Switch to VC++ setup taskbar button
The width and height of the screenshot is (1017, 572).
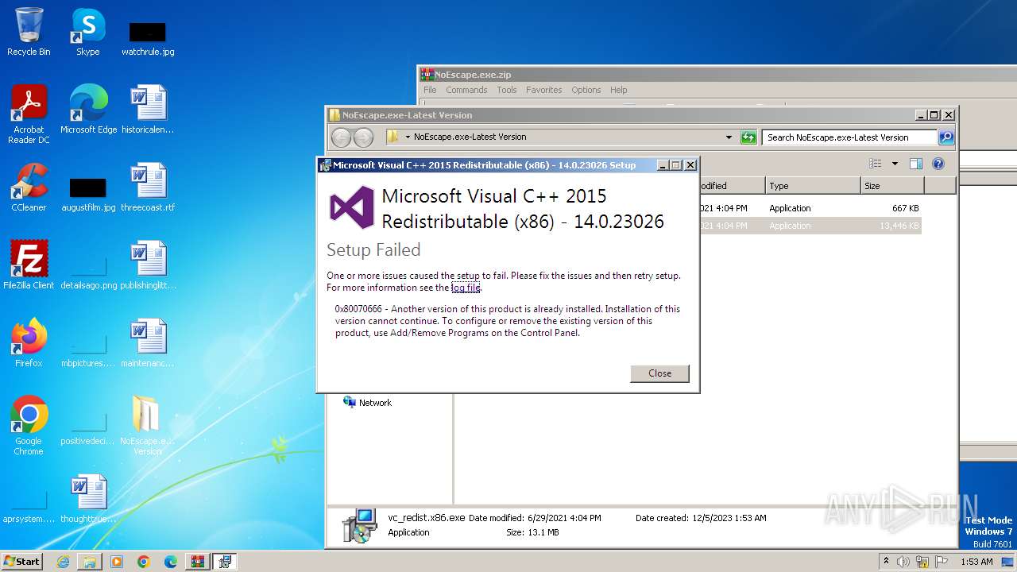pos(225,562)
